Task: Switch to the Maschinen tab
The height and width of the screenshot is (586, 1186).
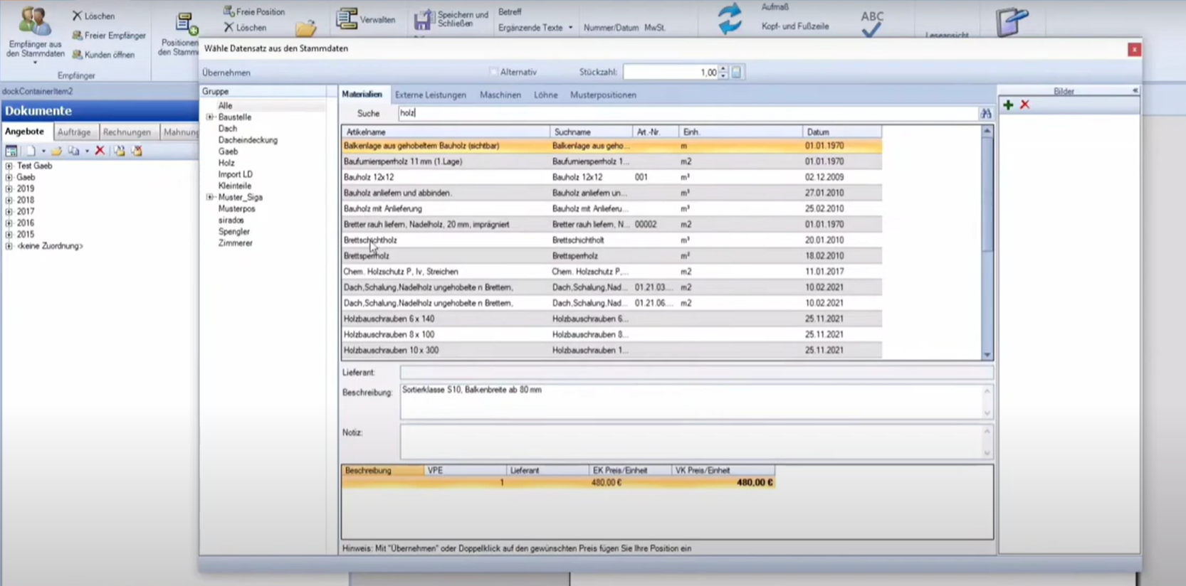Action: click(500, 95)
